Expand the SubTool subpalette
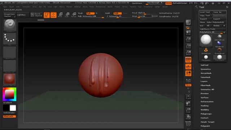231x130 pixels. (x=204, y=65)
